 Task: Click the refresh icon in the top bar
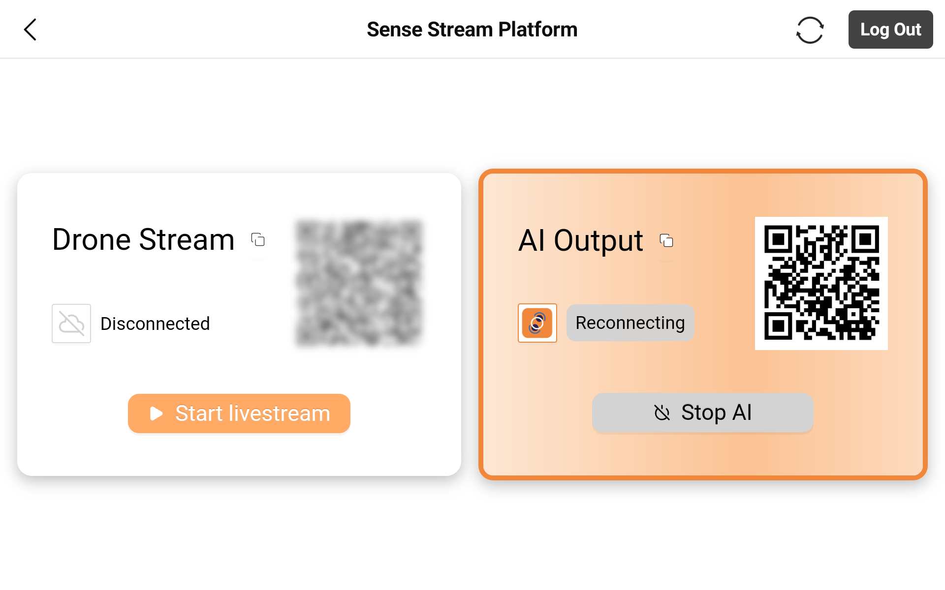click(x=810, y=29)
